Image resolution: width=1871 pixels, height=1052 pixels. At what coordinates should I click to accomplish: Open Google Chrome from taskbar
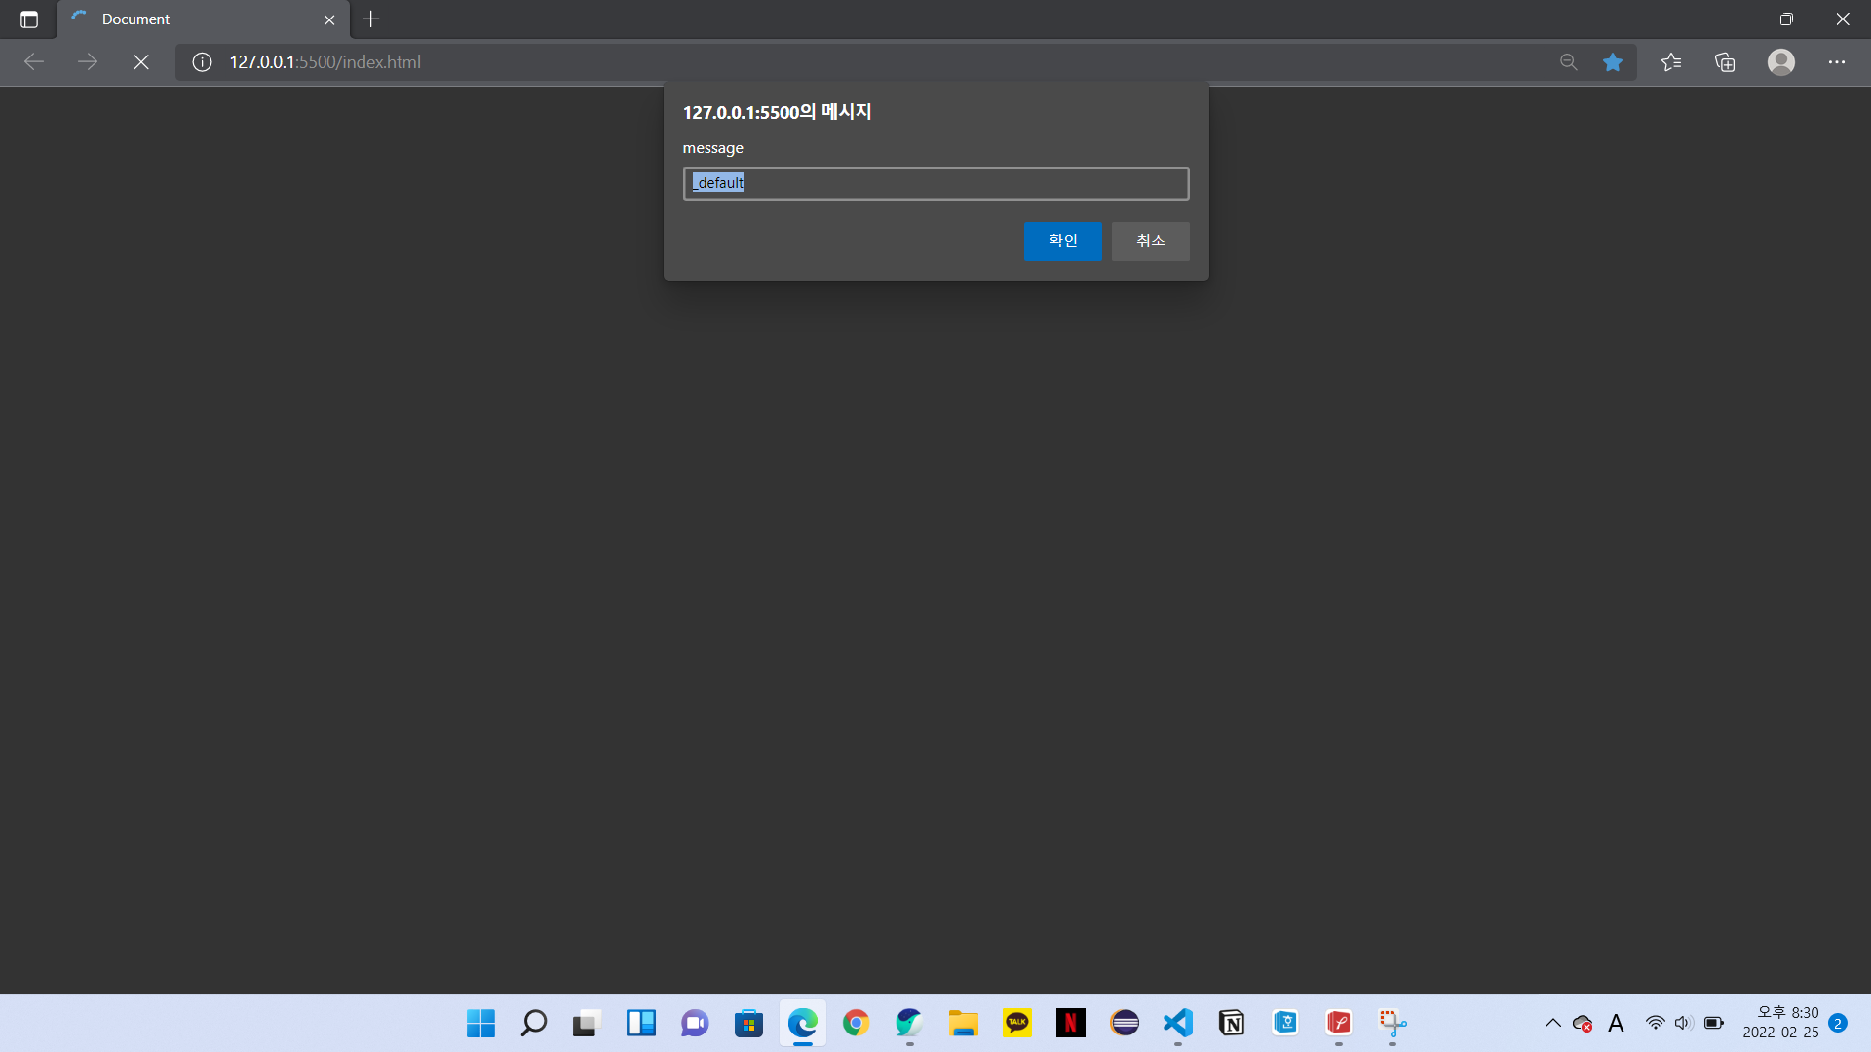pyautogui.click(x=856, y=1023)
